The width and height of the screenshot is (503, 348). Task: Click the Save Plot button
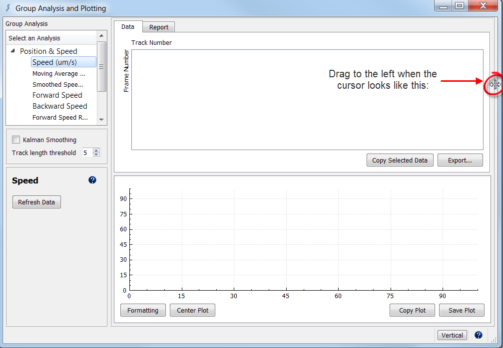[462, 310]
